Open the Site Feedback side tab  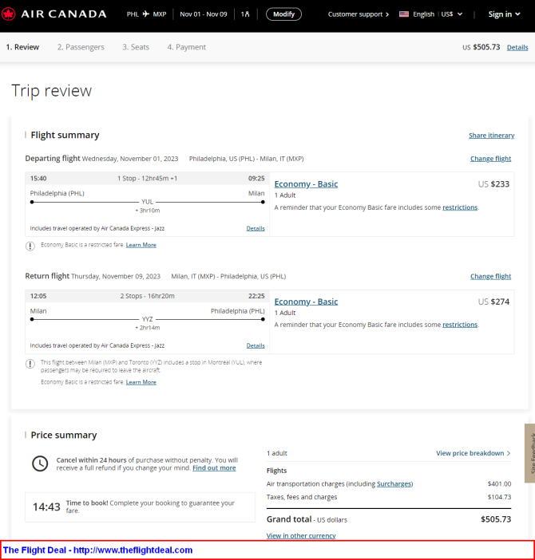(x=529, y=453)
